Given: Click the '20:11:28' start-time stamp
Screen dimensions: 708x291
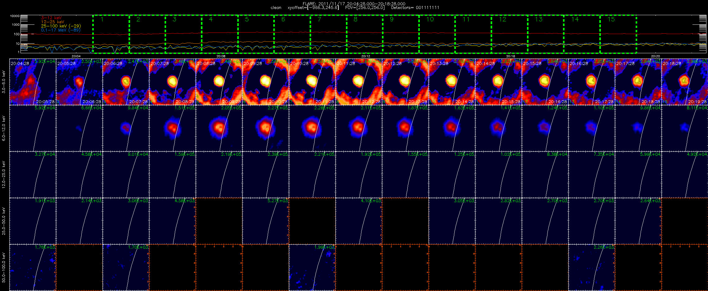Looking at the screenshot, I should (346, 63).
